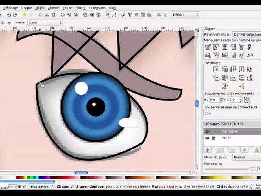Click the Paste clipboard icon

click(54, 15)
